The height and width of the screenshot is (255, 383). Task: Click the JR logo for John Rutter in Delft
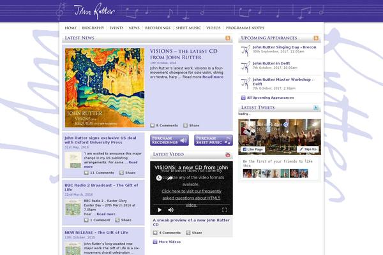tap(246, 67)
